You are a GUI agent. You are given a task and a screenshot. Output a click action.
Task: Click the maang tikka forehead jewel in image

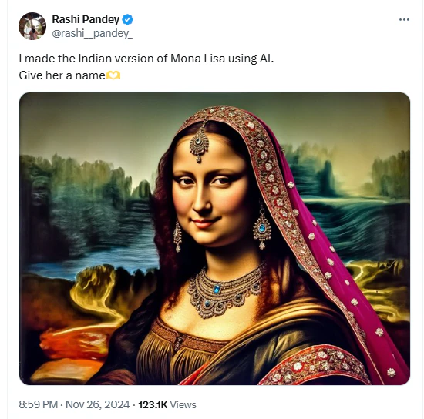pyautogui.click(x=199, y=143)
